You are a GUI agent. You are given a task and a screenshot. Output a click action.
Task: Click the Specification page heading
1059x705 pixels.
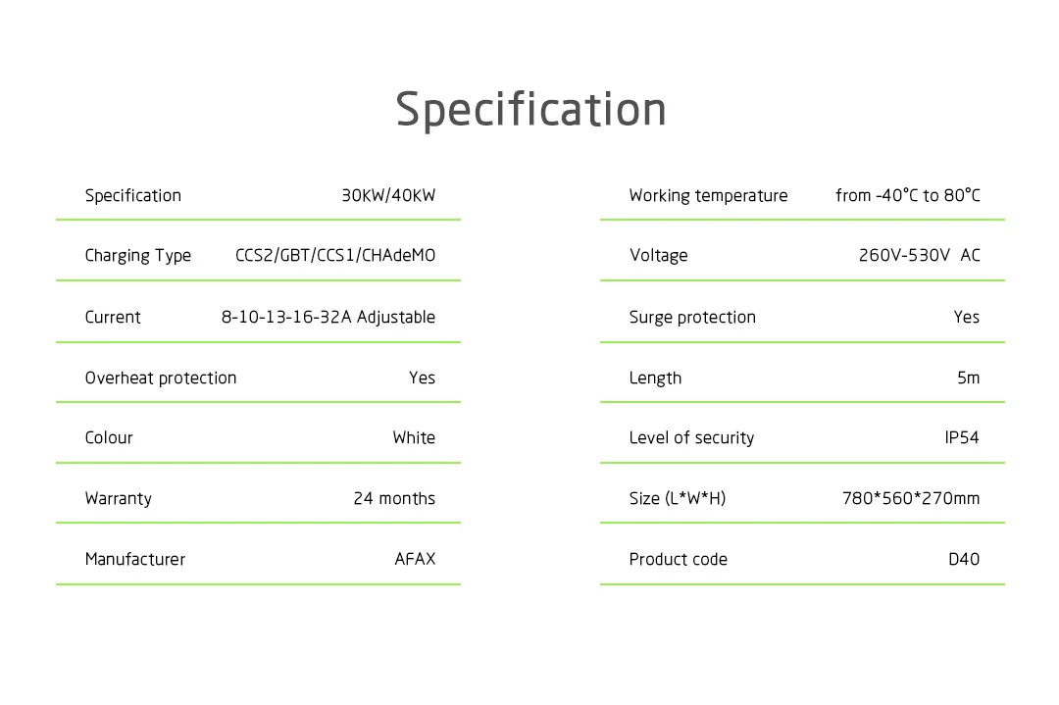point(530,109)
